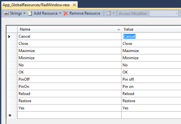Click the Minimize value cell
The image size is (181, 124).
(x=151, y=58)
